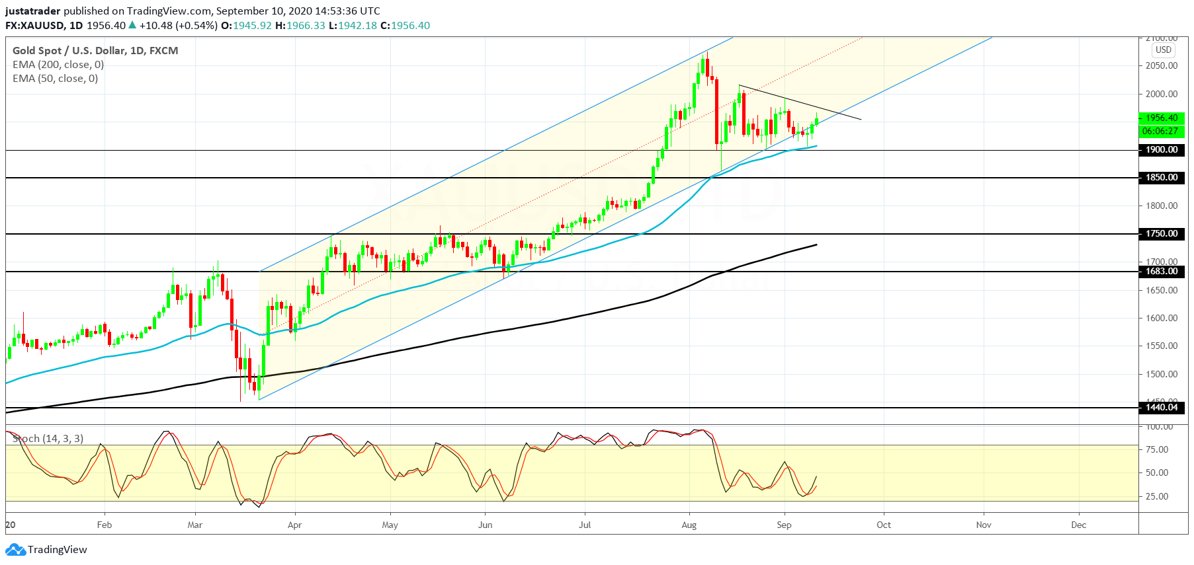Select the FX:XAUUSD symbol in header
This screenshot has height=565, width=1194.
pyautogui.click(x=34, y=26)
